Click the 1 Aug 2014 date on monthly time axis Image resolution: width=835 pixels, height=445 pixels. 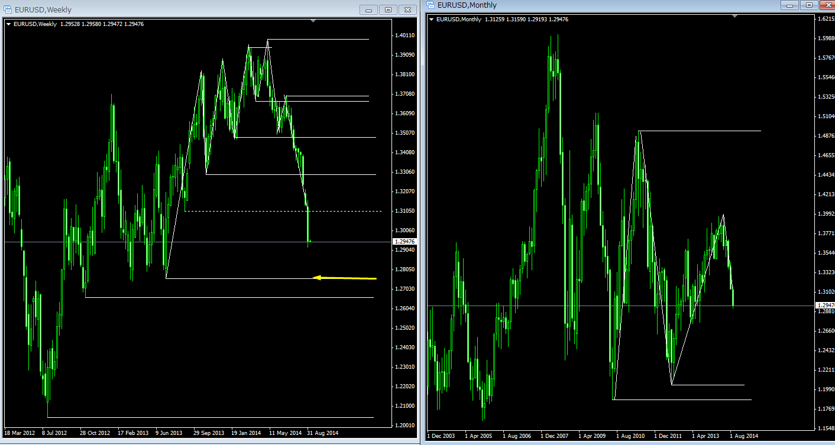pos(743,436)
